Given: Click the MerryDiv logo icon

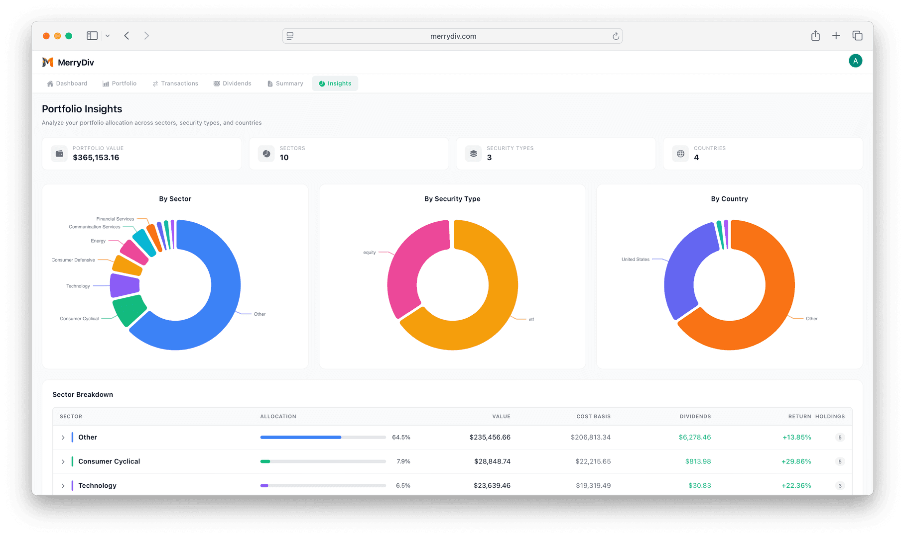Looking at the screenshot, I should [47, 62].
